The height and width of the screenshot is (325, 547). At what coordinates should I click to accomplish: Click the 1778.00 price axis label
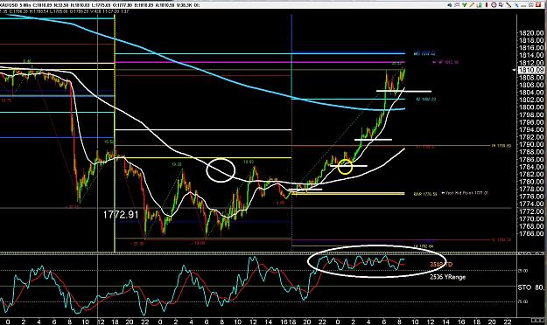531,190
